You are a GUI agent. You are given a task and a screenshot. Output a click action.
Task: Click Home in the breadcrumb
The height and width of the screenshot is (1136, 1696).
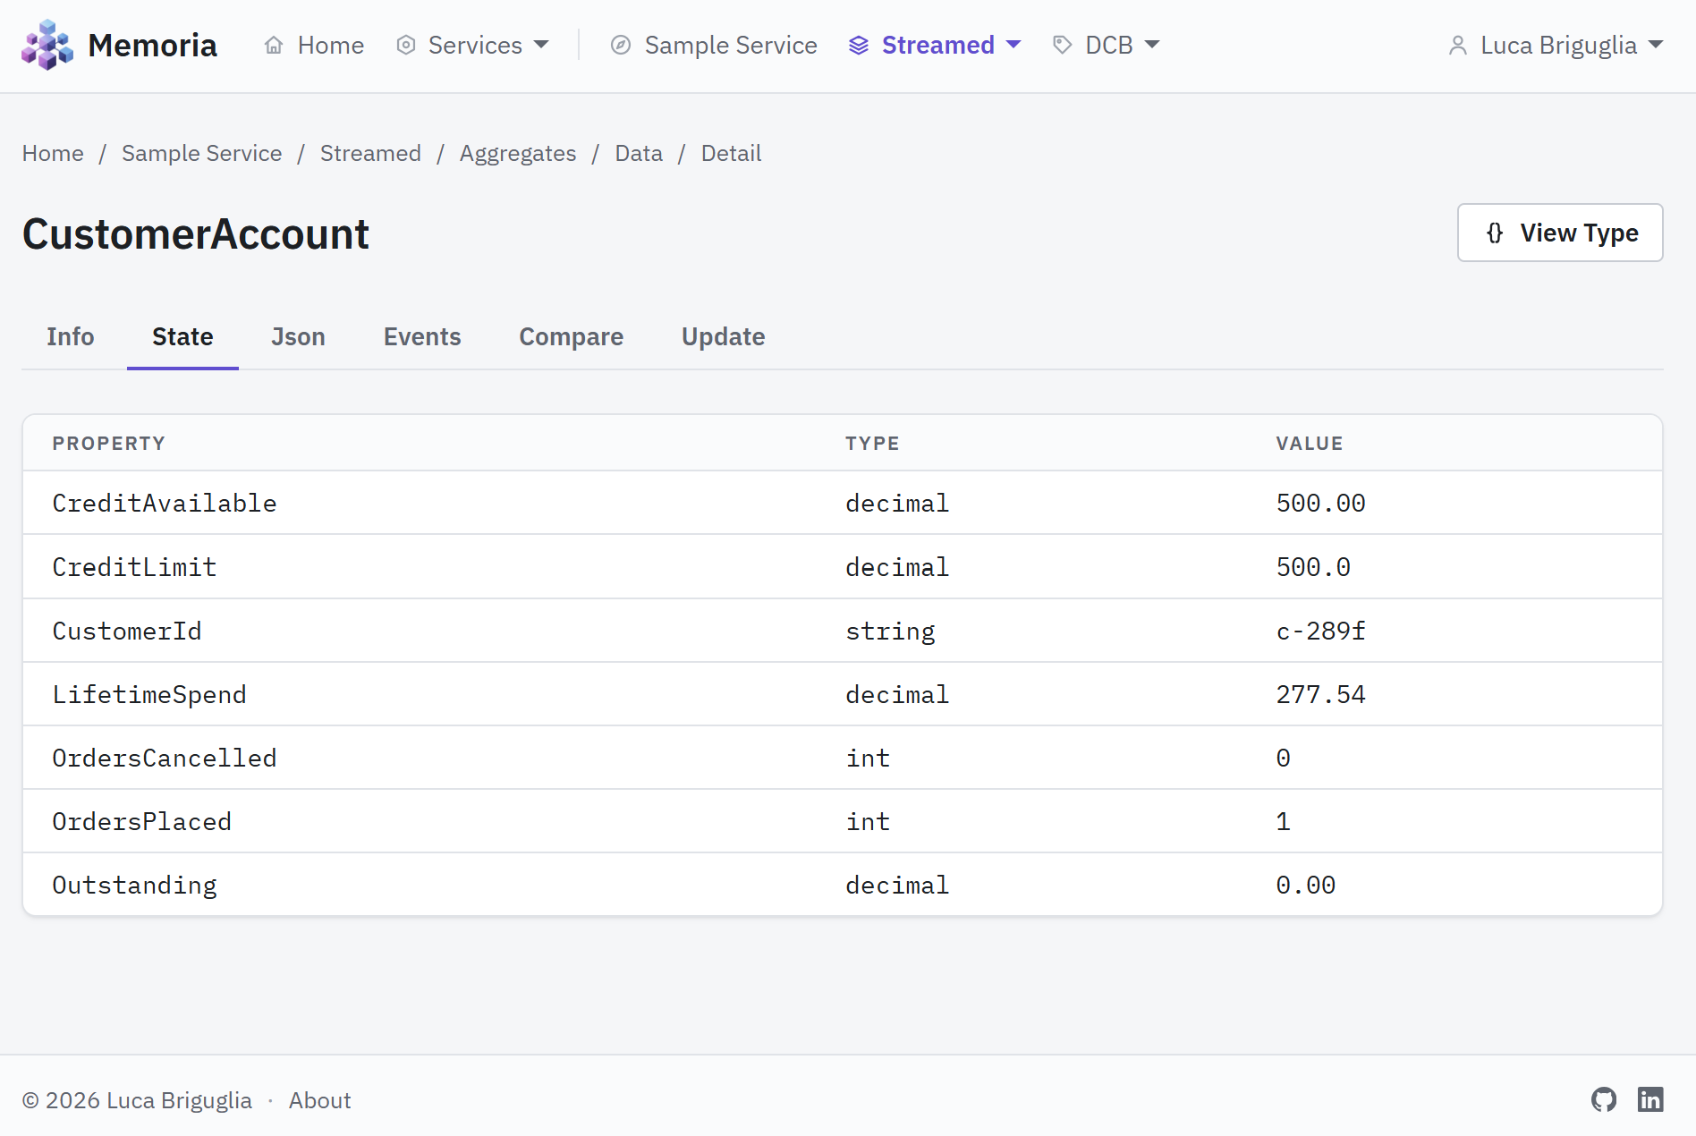pyautogui.click(x=53, y=153)
